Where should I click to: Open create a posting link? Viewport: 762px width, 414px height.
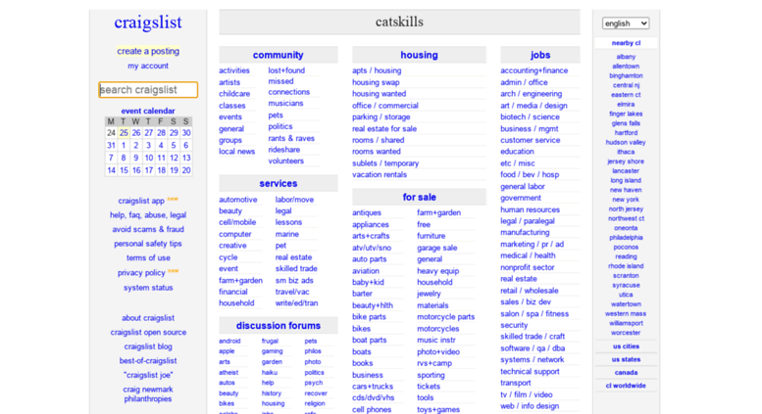(148, 51)
